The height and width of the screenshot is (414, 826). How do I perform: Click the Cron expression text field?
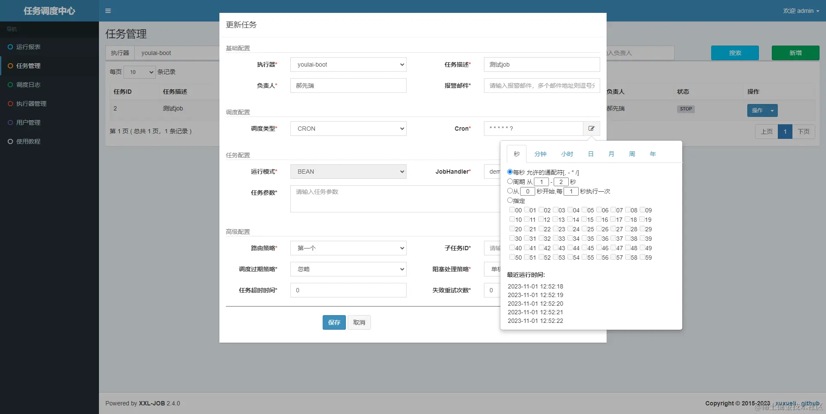tap(533, 129)
